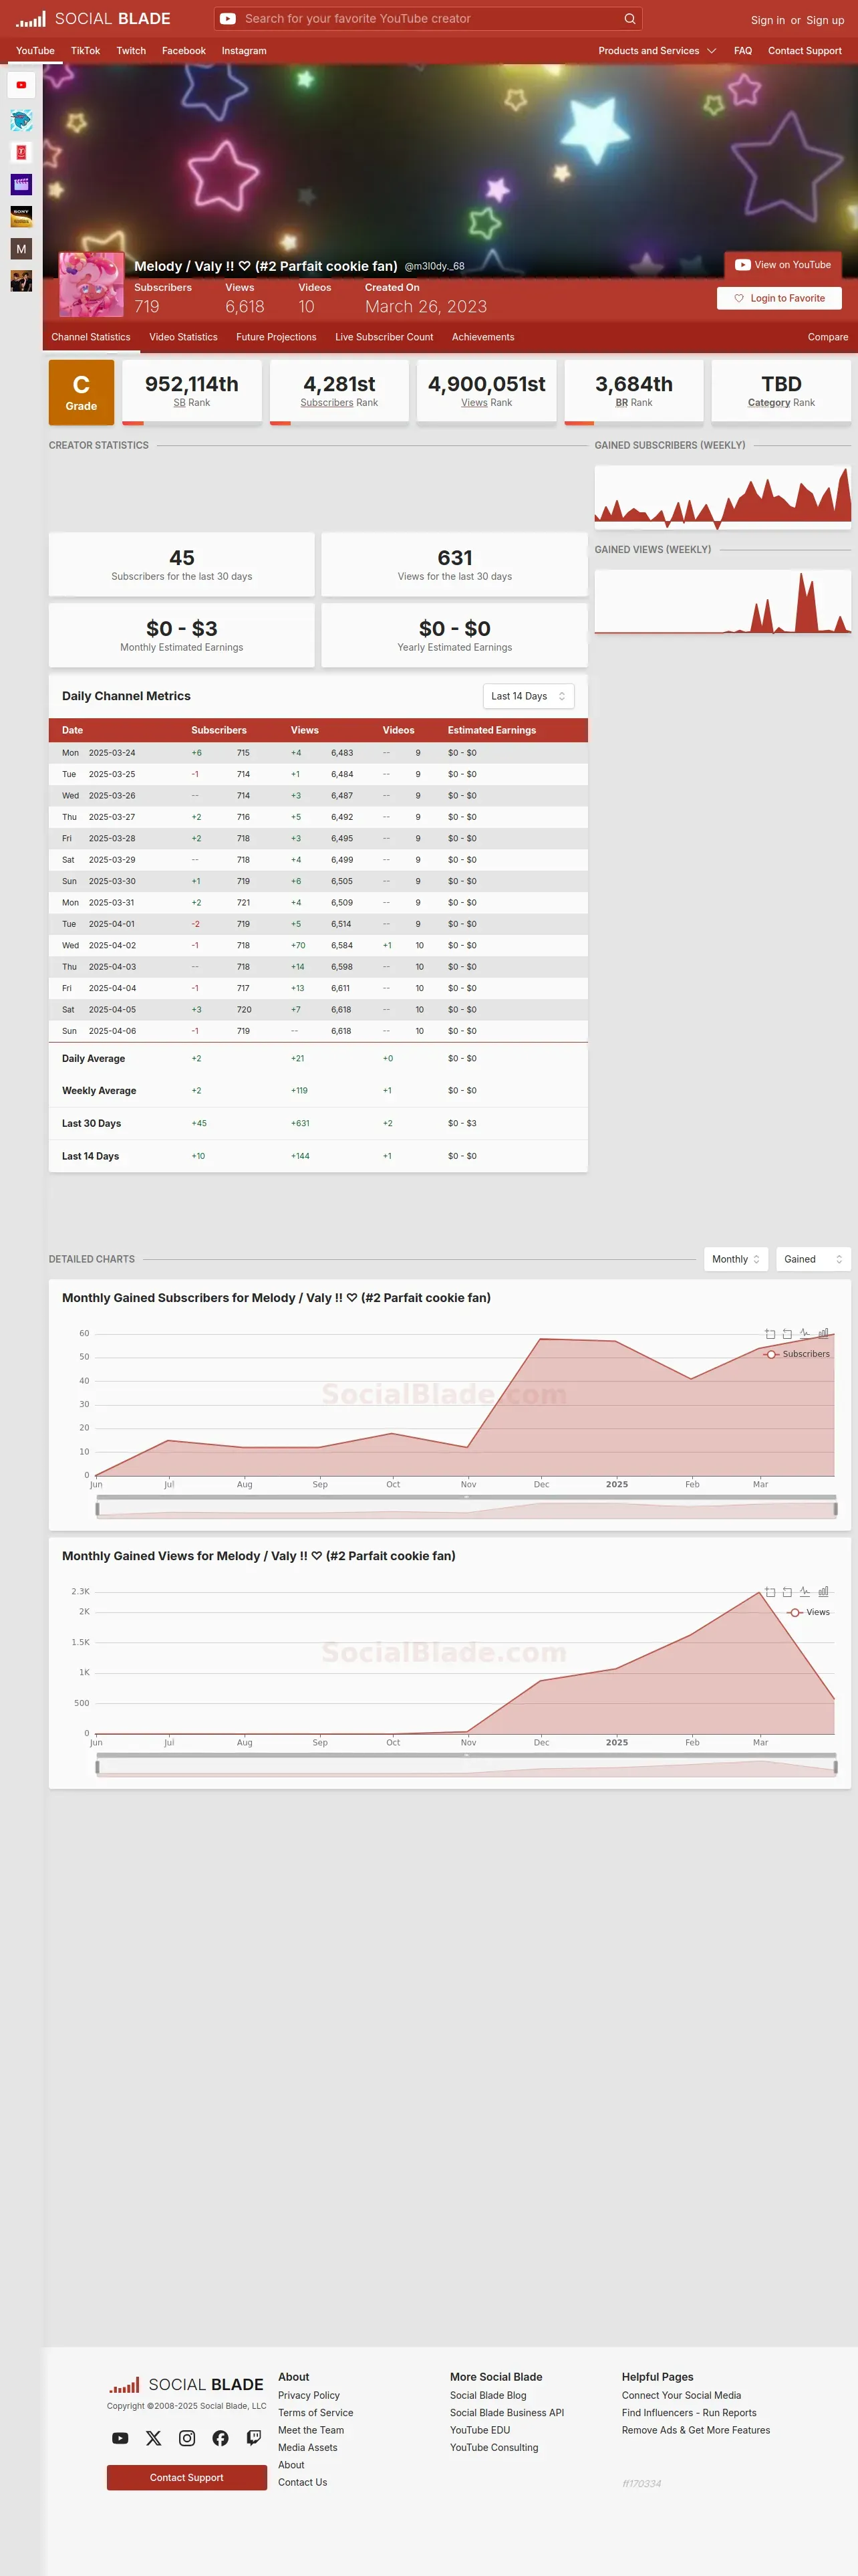Click the YouTube creator search field

tap(428, 19)
